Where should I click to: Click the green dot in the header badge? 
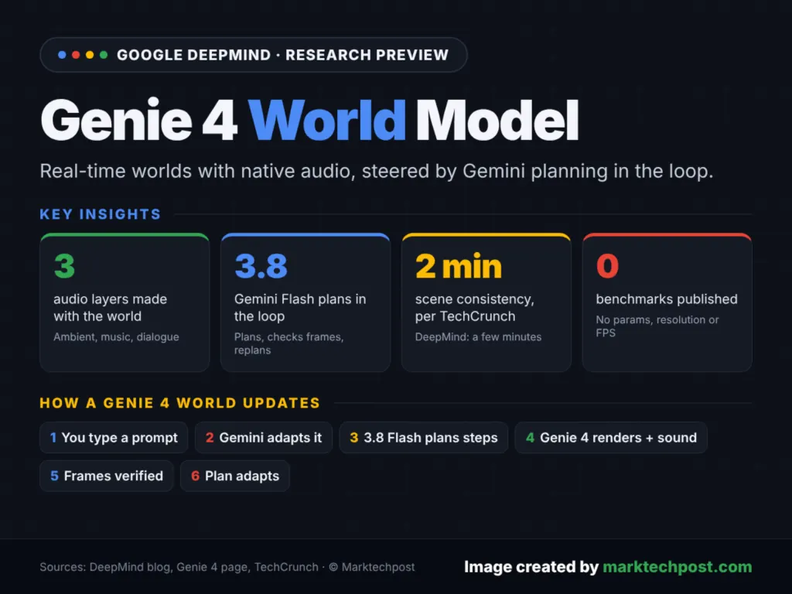tap(104, 55)
